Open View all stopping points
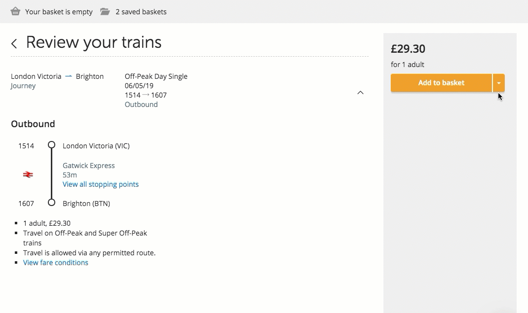This screenshot has width=528, height=313. 100,184
